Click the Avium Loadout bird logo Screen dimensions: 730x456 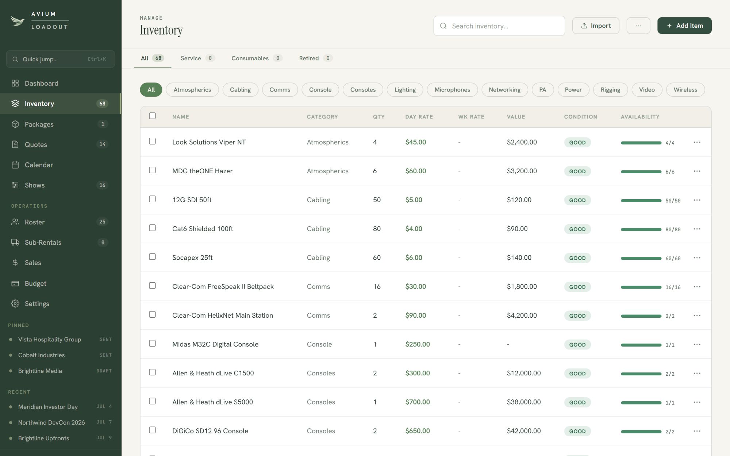tap(18, 21)
